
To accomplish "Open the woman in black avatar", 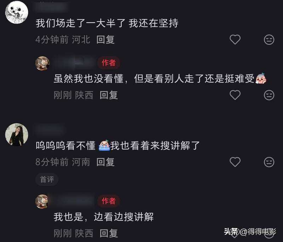I will pyautogui.click(x=17, y=135).
